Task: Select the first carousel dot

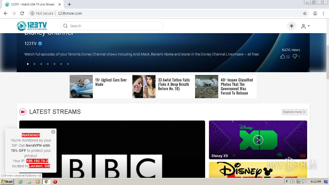Action: [x=28, y=64]
